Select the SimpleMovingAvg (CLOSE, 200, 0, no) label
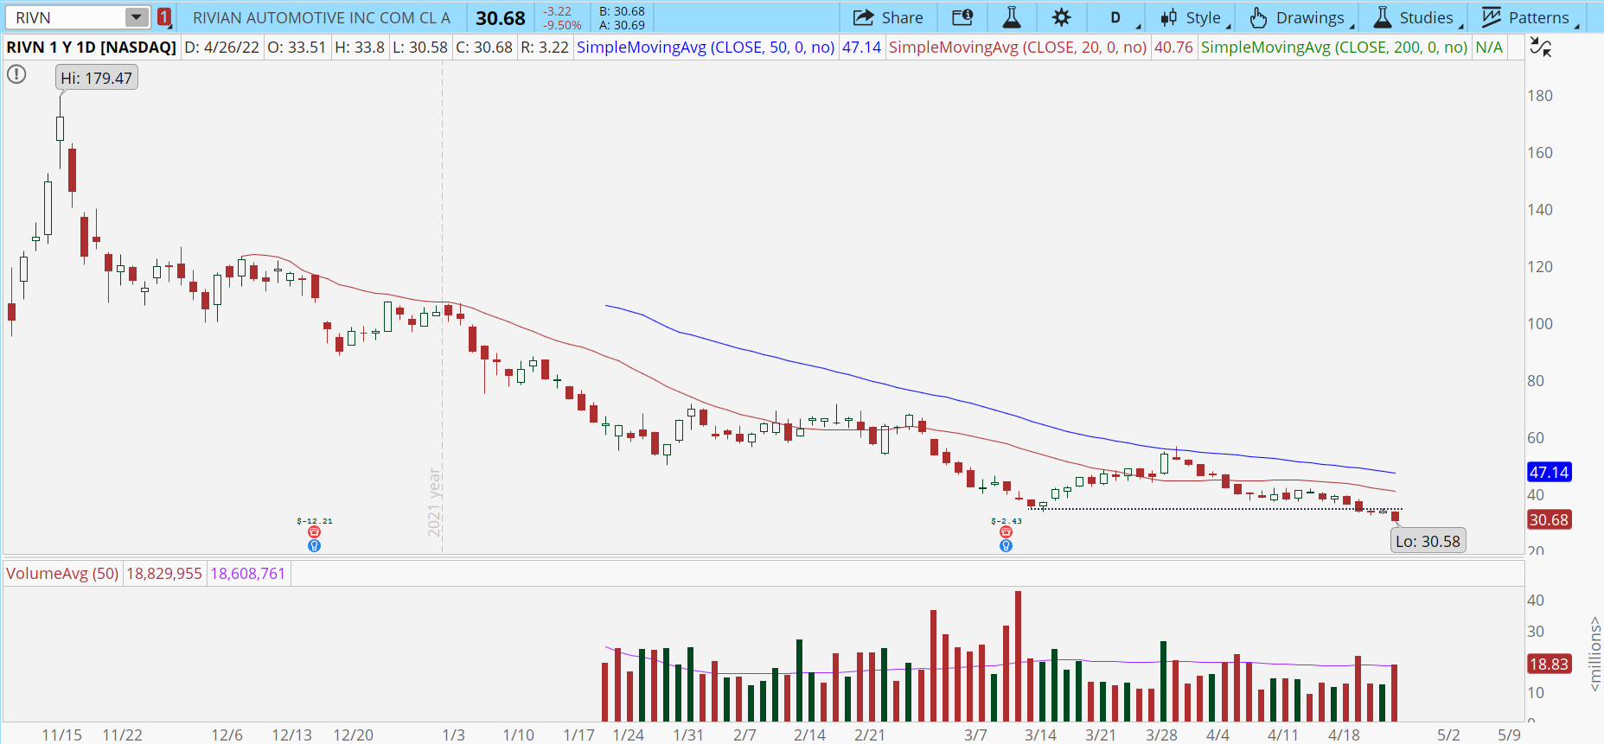This screenshot has width=1604, height=744. point(1334,48)
